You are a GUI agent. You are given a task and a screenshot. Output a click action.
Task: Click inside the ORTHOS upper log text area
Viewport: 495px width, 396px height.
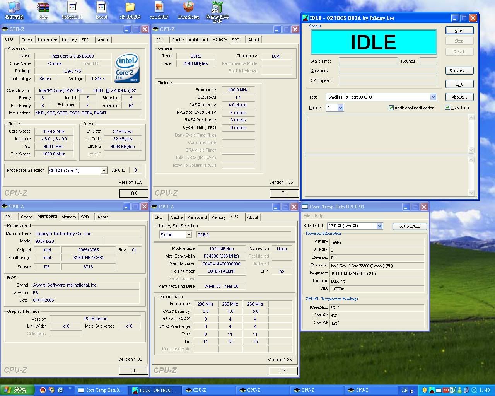coord(387,133)
